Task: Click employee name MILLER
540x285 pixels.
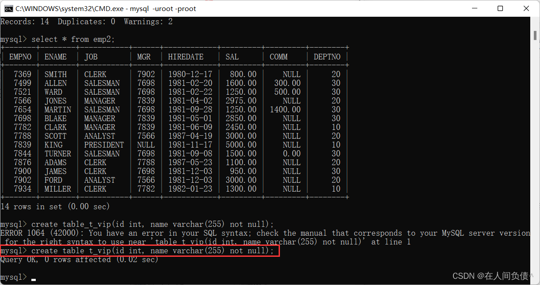Action: pyautogui.click(x=58, y=189)
